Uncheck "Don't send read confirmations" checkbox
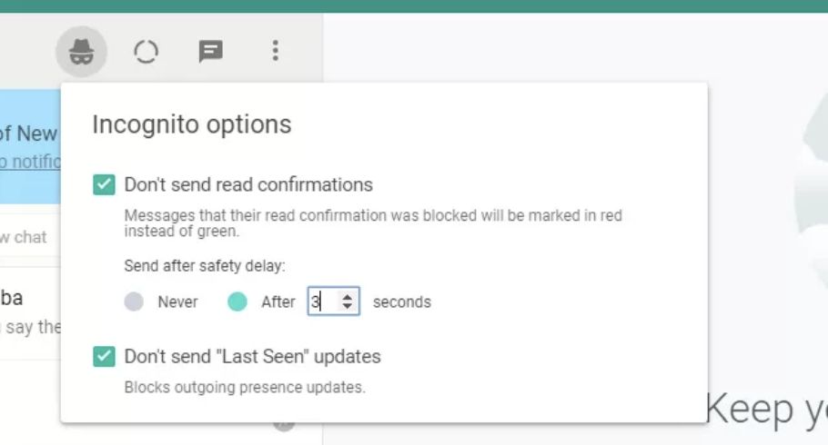 pos(104,184)
